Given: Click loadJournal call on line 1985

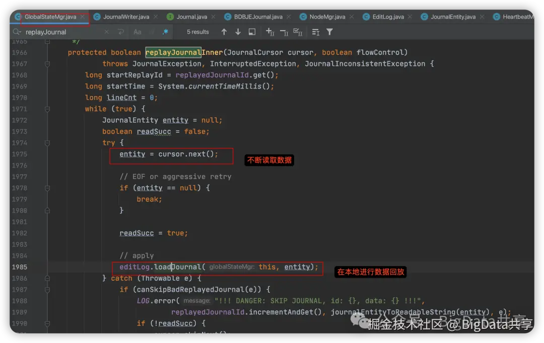Looking at the screenshot, I should click(x=178, y=267).
